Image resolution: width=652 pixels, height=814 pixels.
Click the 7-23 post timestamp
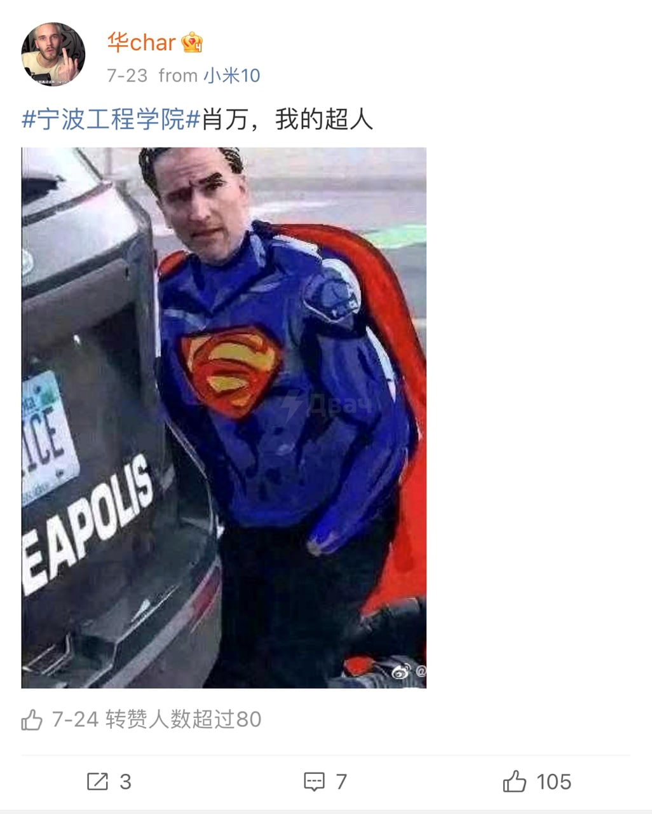(127, 76)
